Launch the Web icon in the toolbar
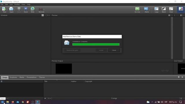Screen dimensions: 185x104 pos(32,10)
